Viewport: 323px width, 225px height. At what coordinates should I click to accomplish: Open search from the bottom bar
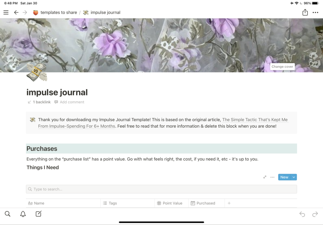(x=8, y=214)
